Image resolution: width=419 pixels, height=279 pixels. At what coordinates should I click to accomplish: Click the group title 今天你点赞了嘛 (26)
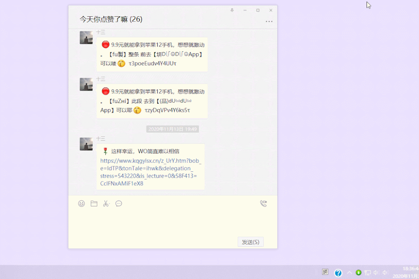(x=111, y=19)
